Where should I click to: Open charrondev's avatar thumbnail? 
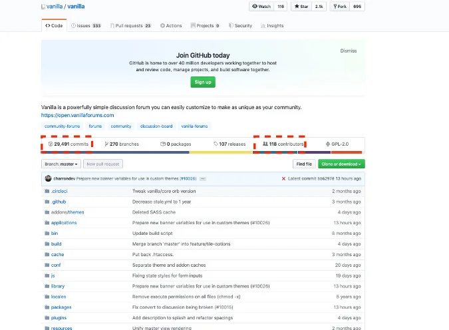pos(48,178)
